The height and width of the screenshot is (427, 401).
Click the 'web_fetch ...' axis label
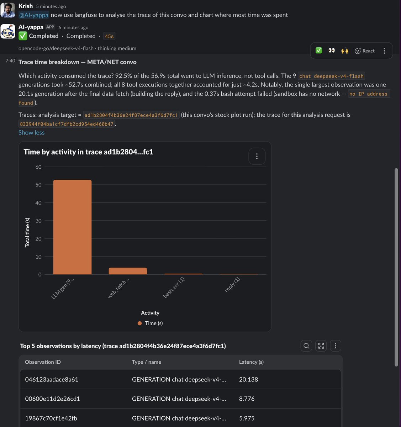coord(118,289)
